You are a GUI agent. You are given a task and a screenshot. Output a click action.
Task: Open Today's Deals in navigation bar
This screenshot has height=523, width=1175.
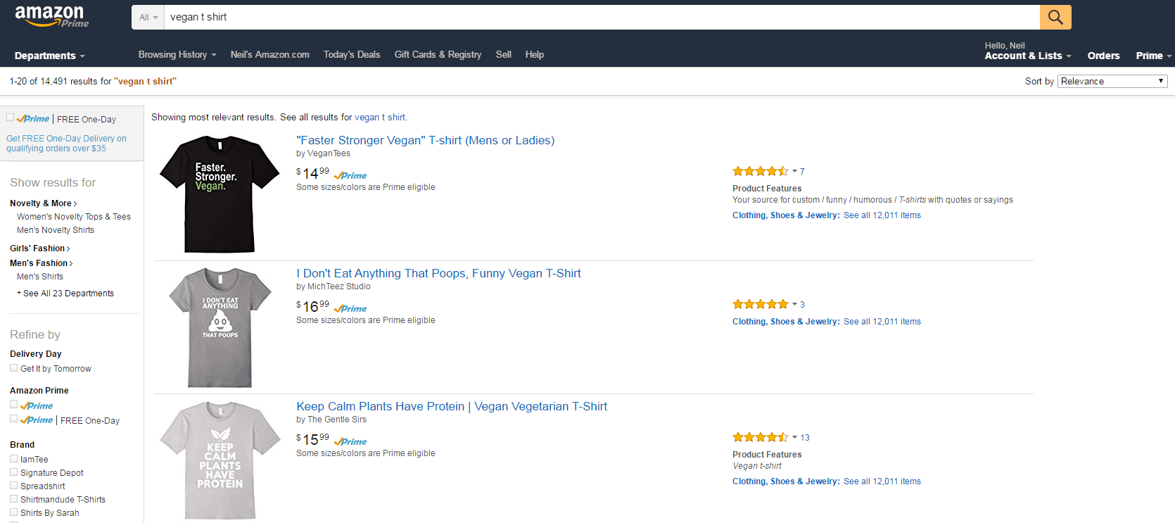352,54
